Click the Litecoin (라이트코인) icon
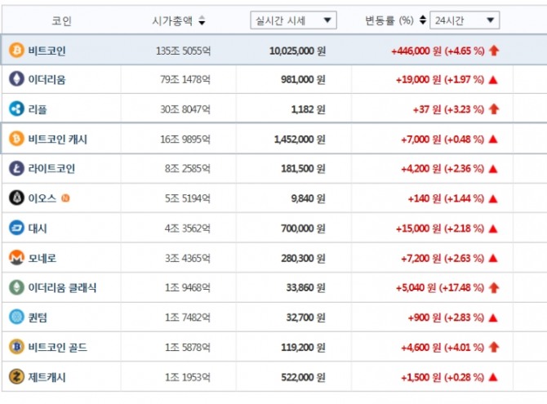 pyautogui.click(x=16, y=168)
